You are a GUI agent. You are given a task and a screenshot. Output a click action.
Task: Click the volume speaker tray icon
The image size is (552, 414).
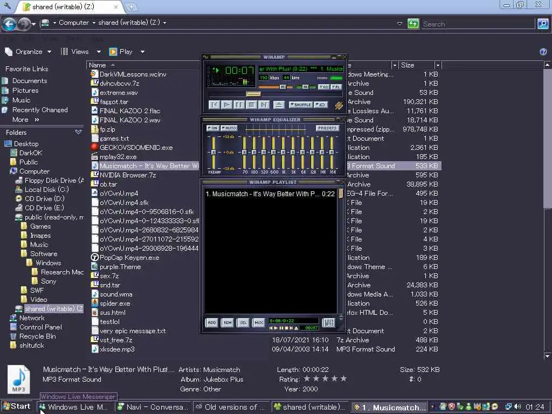click(517, 406)
